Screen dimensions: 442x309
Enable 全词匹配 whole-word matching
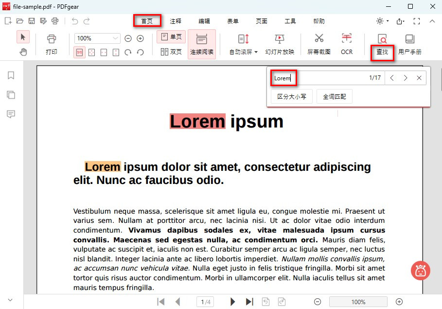pos(335,96)
